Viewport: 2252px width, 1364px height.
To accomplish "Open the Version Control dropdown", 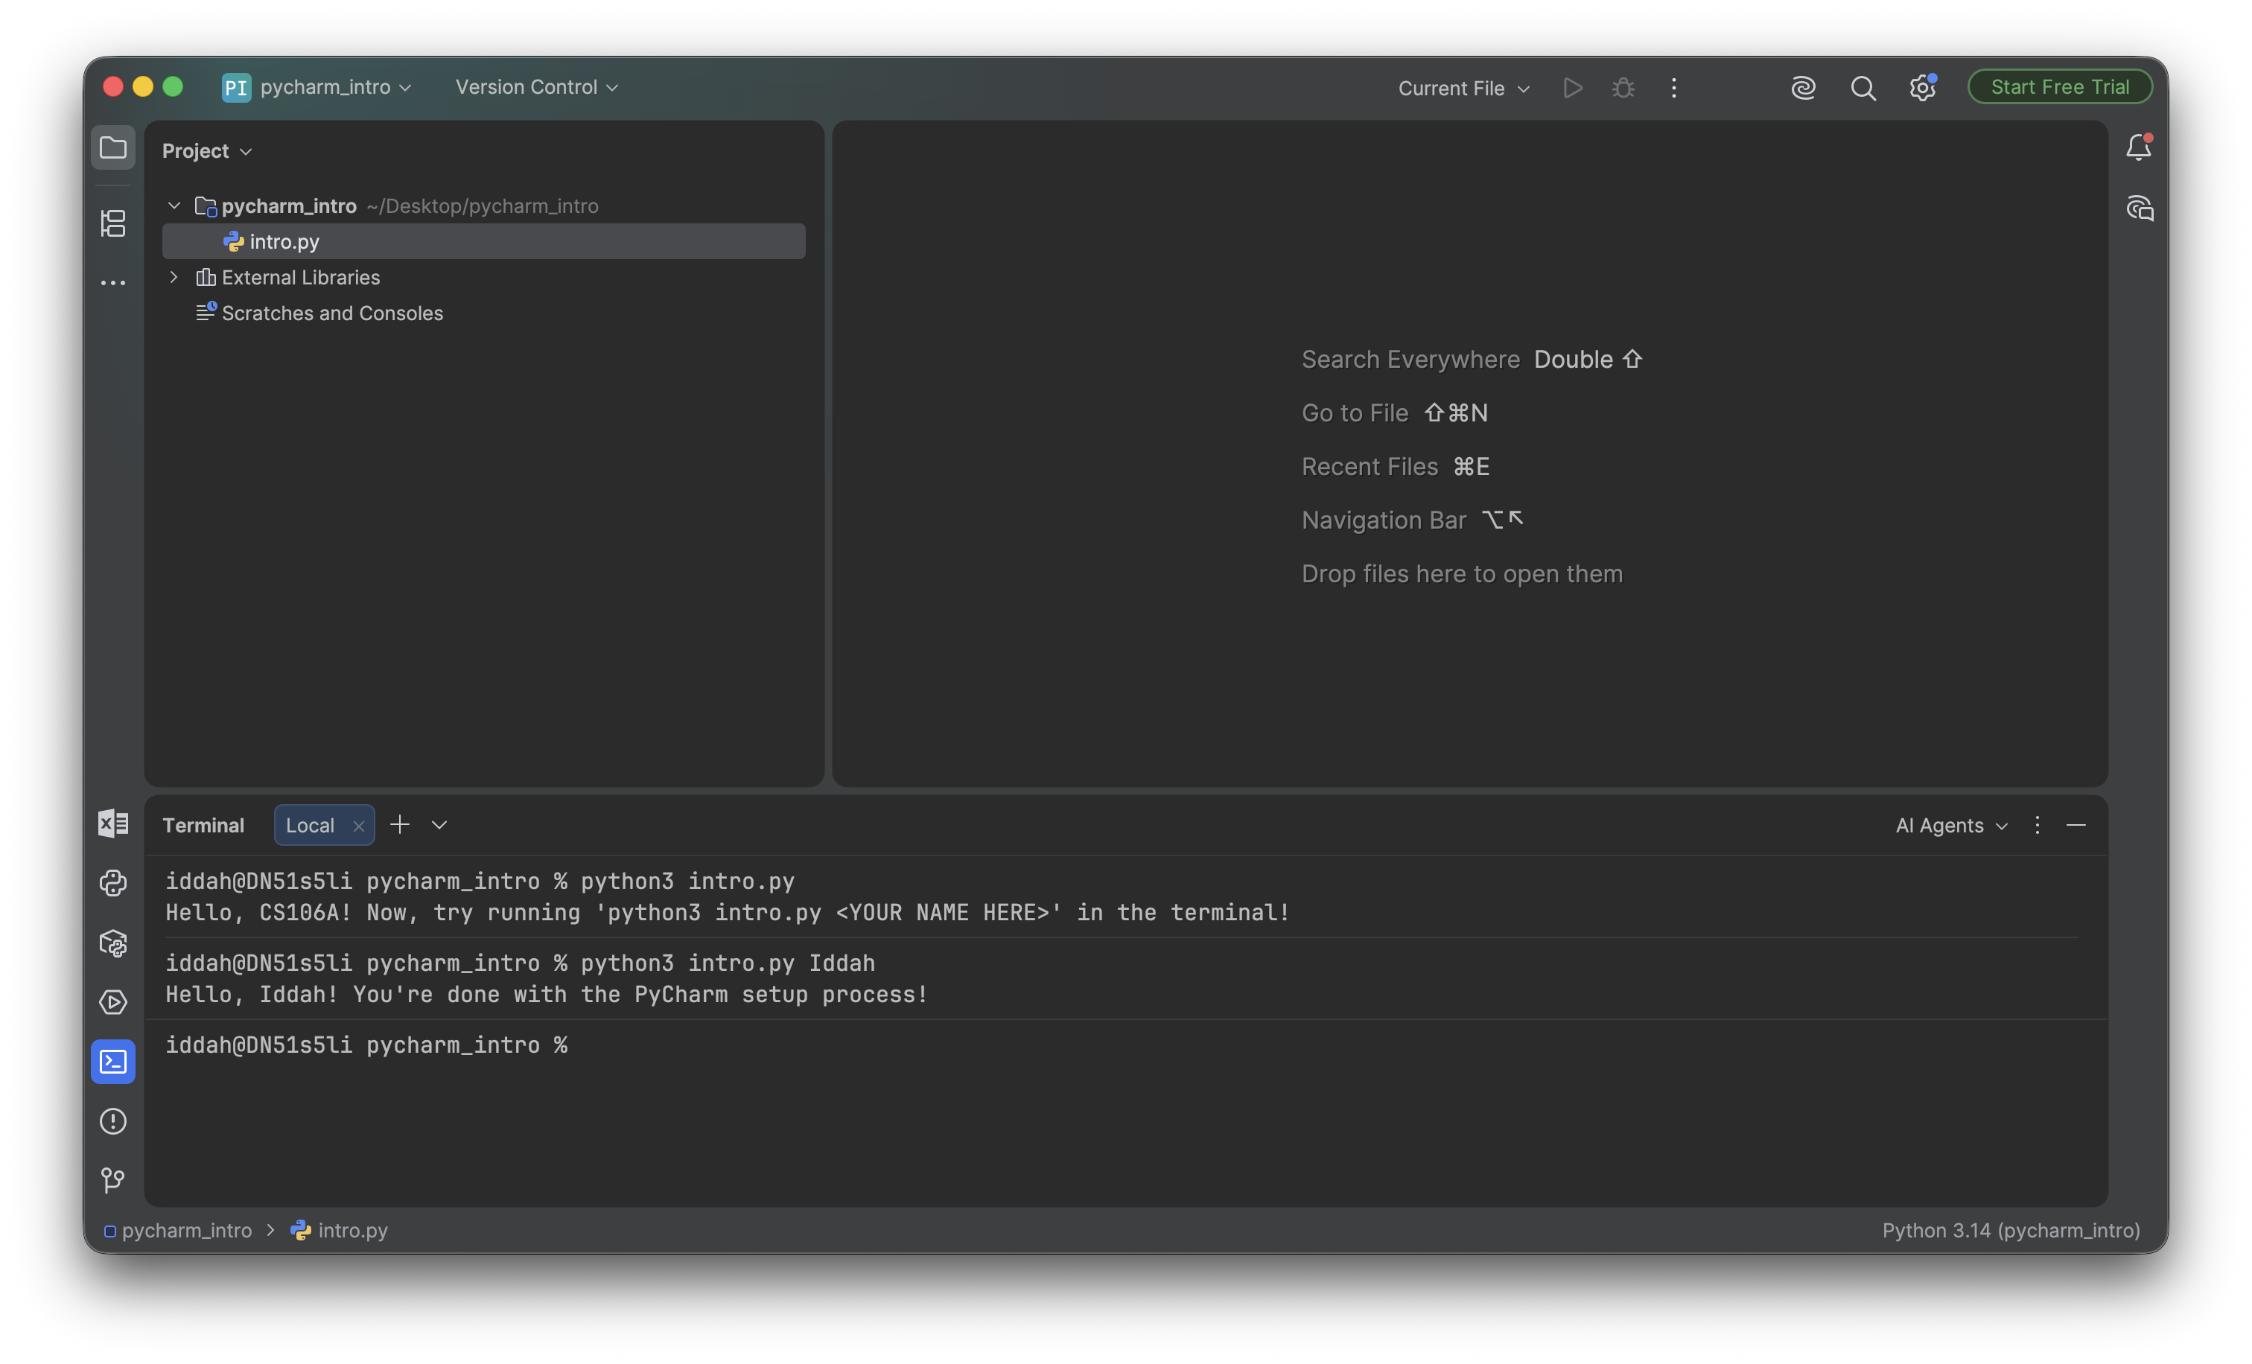I will (x=536, y=88).
